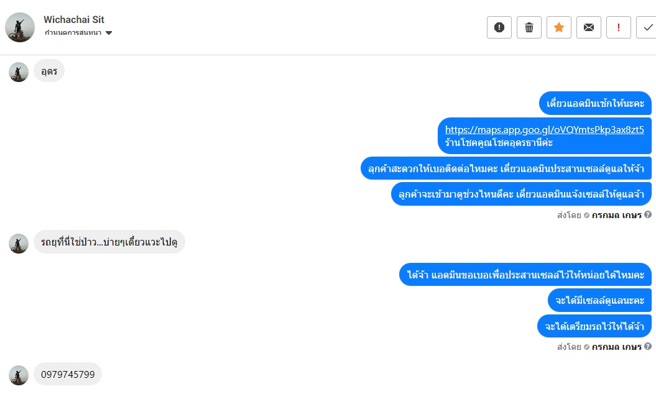Click help icon under the ลูกค้าจะเข้ามาดู message
The height and width of the screenshot is (394, 656).
click(648, 215)
